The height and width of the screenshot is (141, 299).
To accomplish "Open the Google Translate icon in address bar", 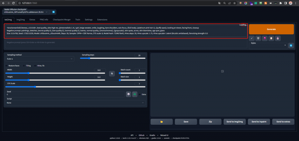I will 220,3.
